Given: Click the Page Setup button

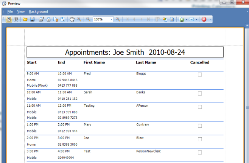Looking at the screenshot, I should (x=56, y=19).
